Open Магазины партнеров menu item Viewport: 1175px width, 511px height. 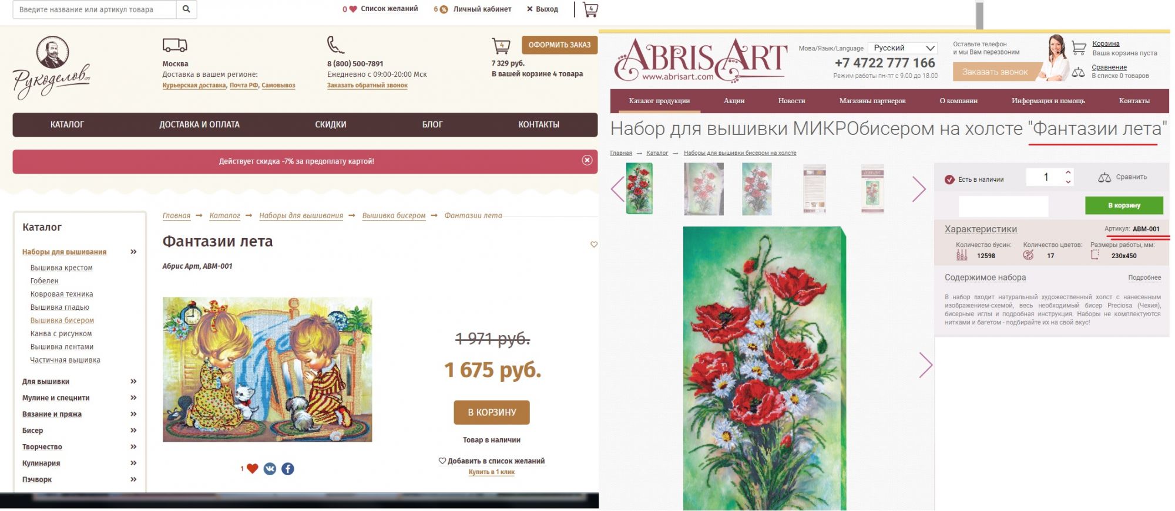pyautogui.click(x=872, y=101)
